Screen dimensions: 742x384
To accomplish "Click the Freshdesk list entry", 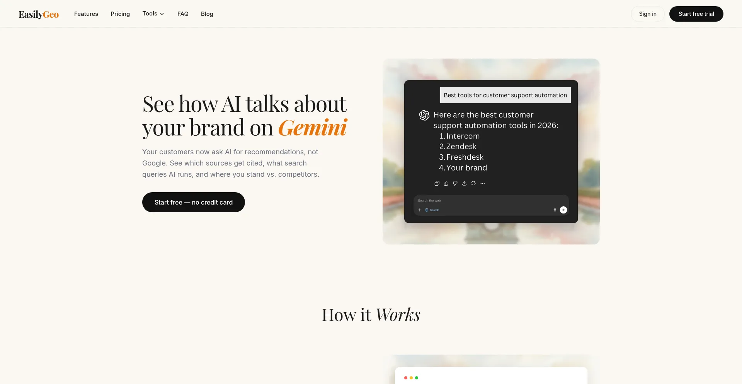I will click(x=461, y=157).
